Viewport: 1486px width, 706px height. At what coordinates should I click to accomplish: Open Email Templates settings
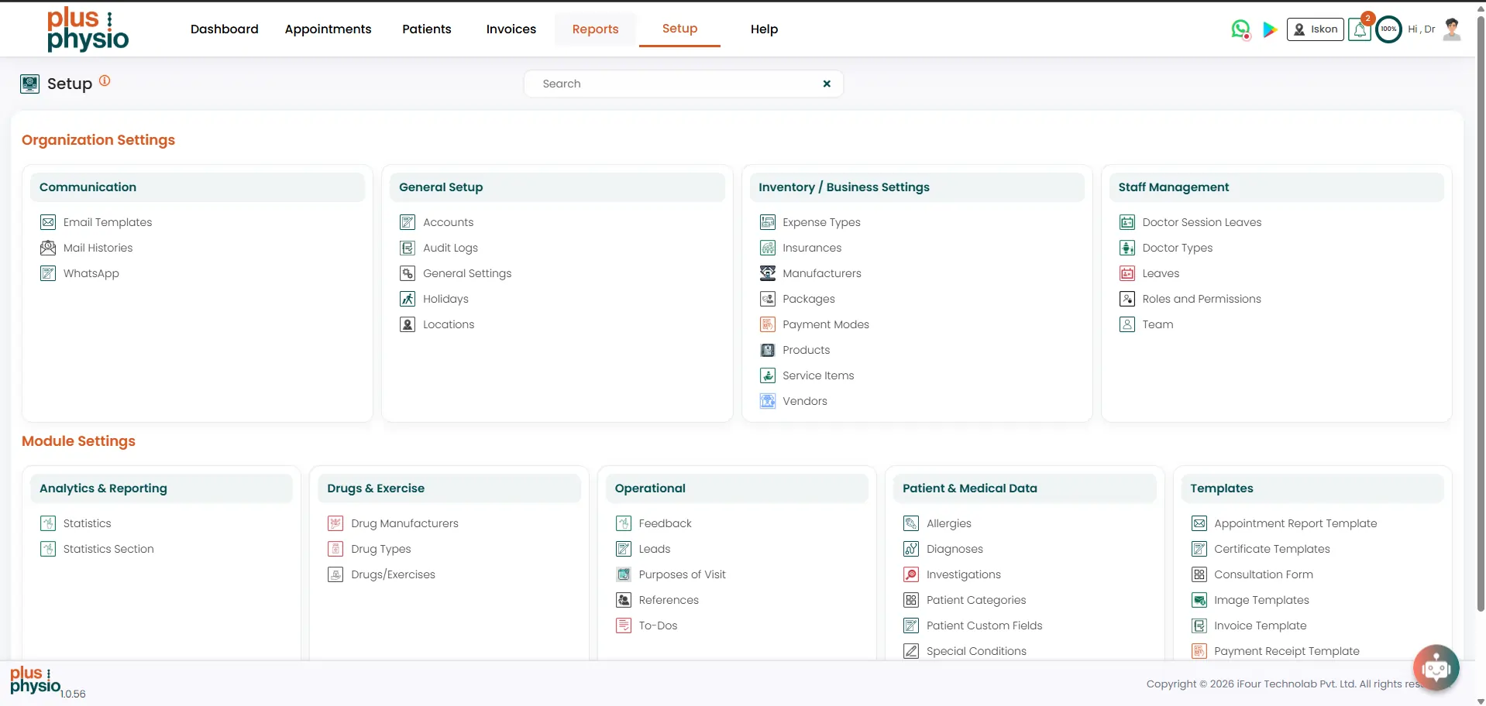(x=108, y=222)
